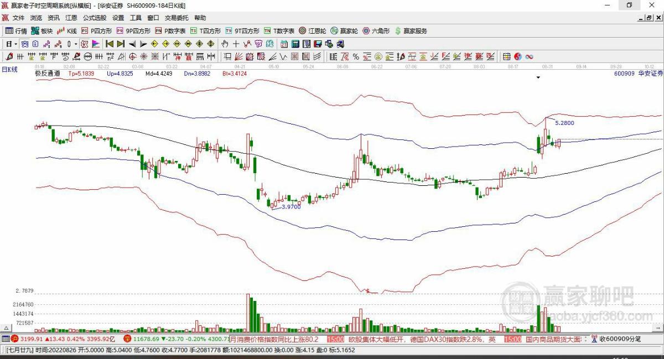The image size is (664, 359).
Task: Click the Dn=3.8982 indicator value
Action: point(197,73)
